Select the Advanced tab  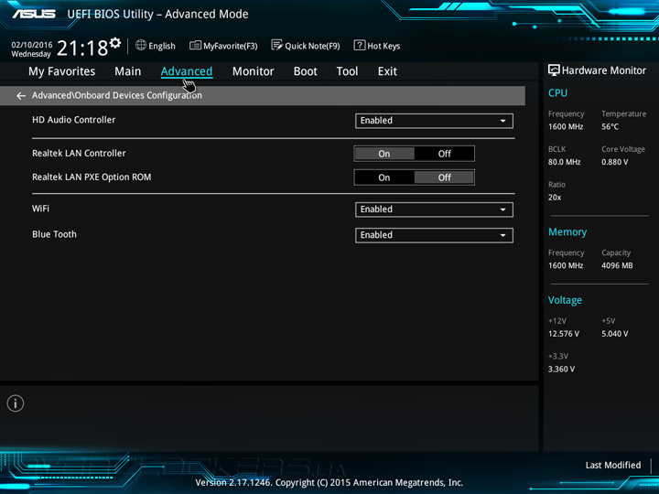pos(187,71)
